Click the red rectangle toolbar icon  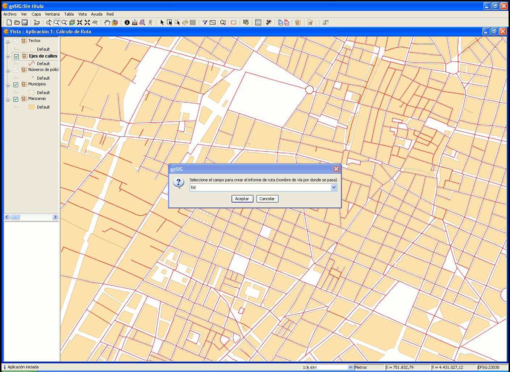[234, 22]
